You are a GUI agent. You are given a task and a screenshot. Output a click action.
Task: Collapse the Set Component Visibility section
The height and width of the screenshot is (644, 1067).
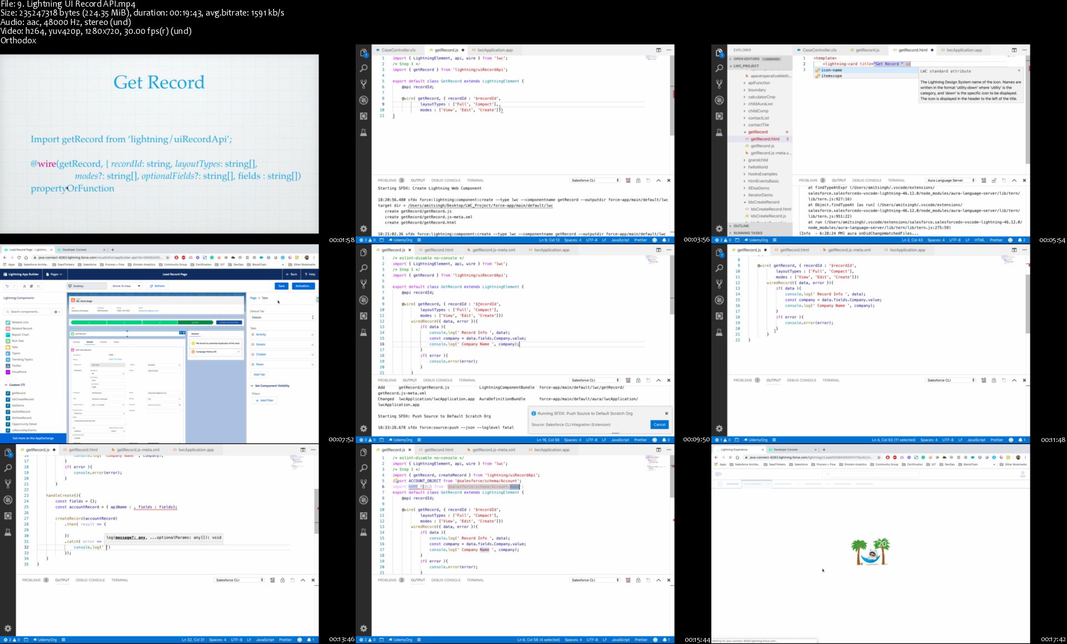270,386
